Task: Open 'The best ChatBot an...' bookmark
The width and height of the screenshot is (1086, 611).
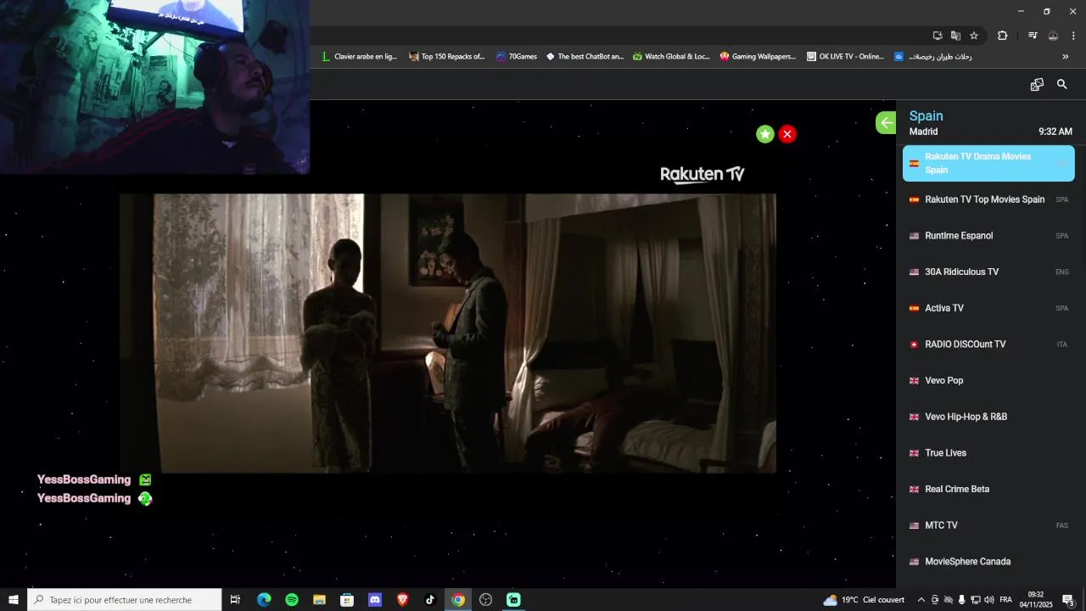Action: coord(585,57)
